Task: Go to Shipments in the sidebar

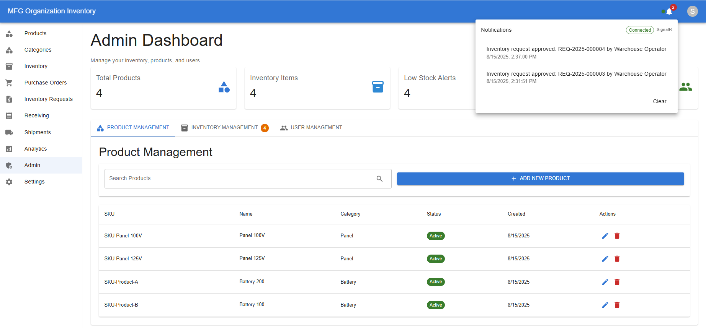Action: [38, 132]
